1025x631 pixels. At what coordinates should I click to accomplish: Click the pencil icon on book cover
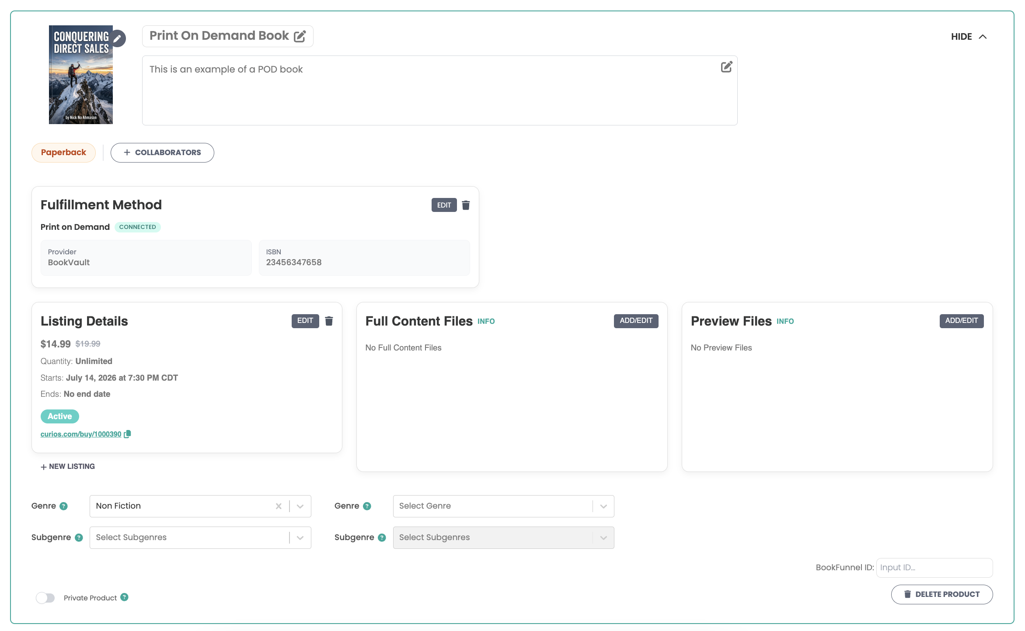(117, 38)
